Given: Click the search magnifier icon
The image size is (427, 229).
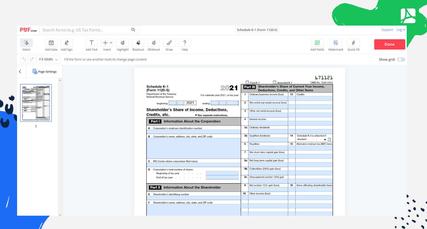Looking at the screenshot, I should [x=133, y=30].
